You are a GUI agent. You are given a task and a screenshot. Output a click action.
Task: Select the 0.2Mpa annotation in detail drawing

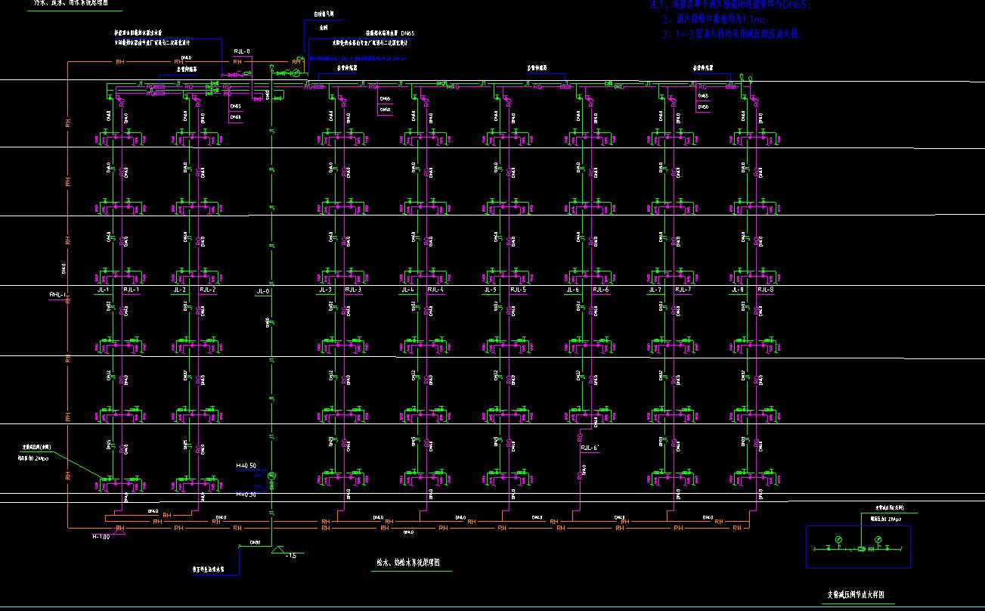click(x=886, y=520)
